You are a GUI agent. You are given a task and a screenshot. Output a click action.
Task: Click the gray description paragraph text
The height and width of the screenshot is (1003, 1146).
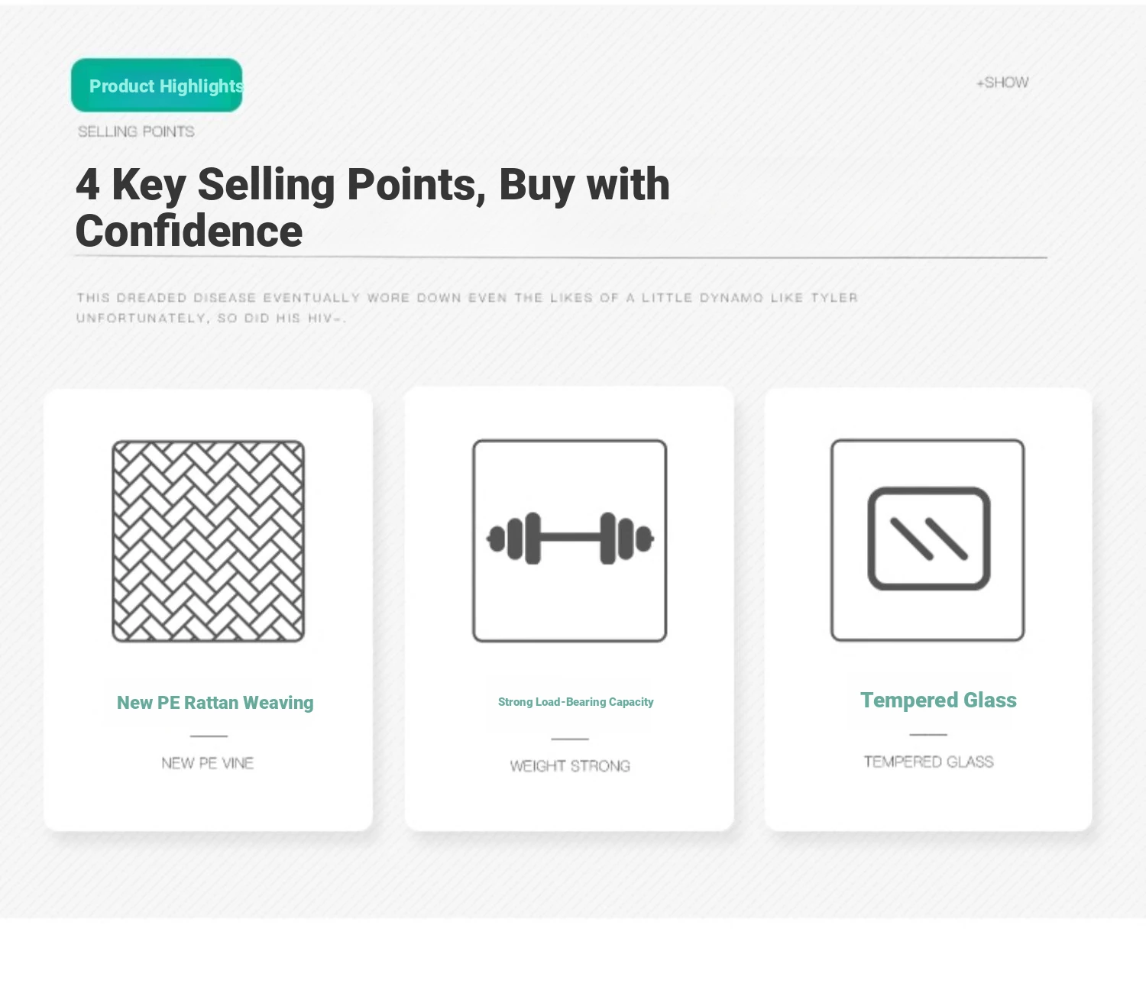click(467, 308)
